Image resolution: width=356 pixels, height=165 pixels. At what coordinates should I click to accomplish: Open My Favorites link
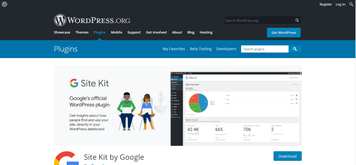pyautogui.click(x=174, y=49)
